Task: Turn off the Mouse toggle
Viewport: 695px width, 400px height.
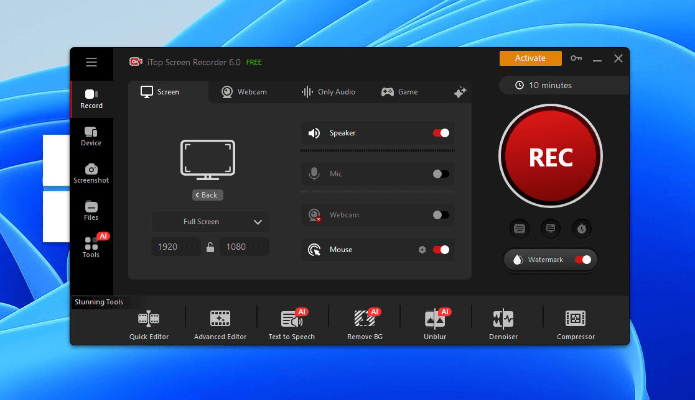Action: coord(441,250)
